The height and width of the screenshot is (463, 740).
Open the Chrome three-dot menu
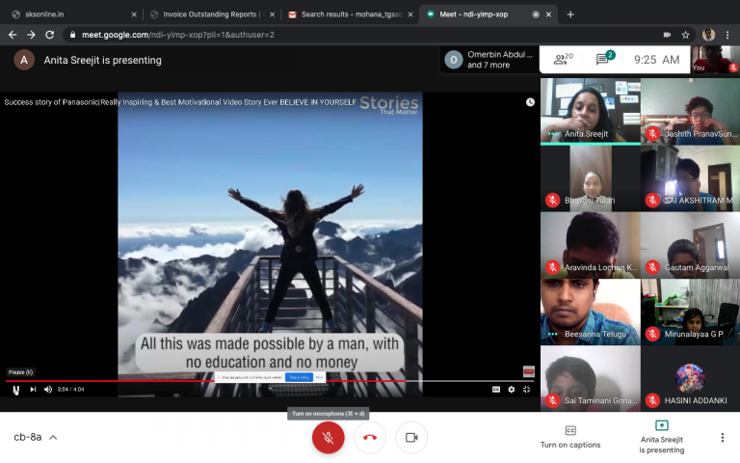727,35
